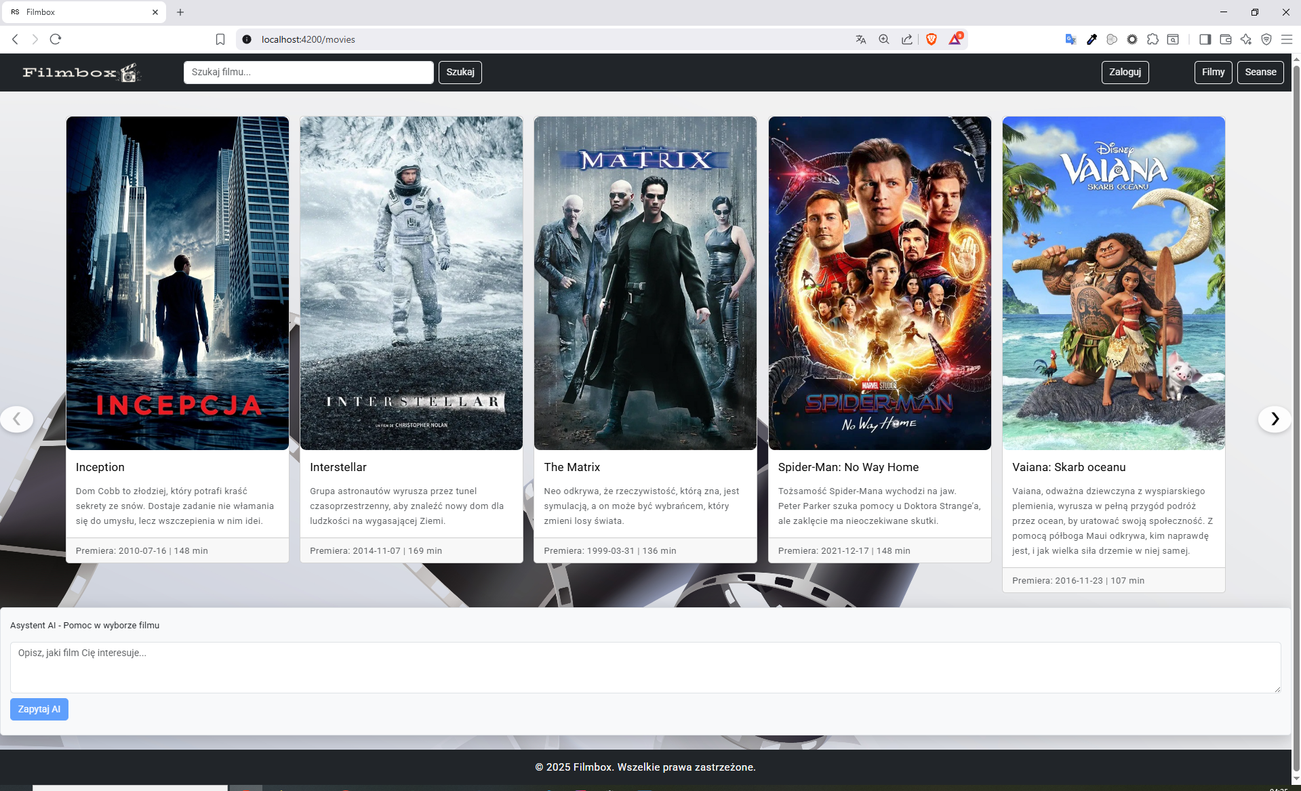Click Premiera: 2021-12-17 | 148 min text
1301x791 pixels.
pos(844,550)
